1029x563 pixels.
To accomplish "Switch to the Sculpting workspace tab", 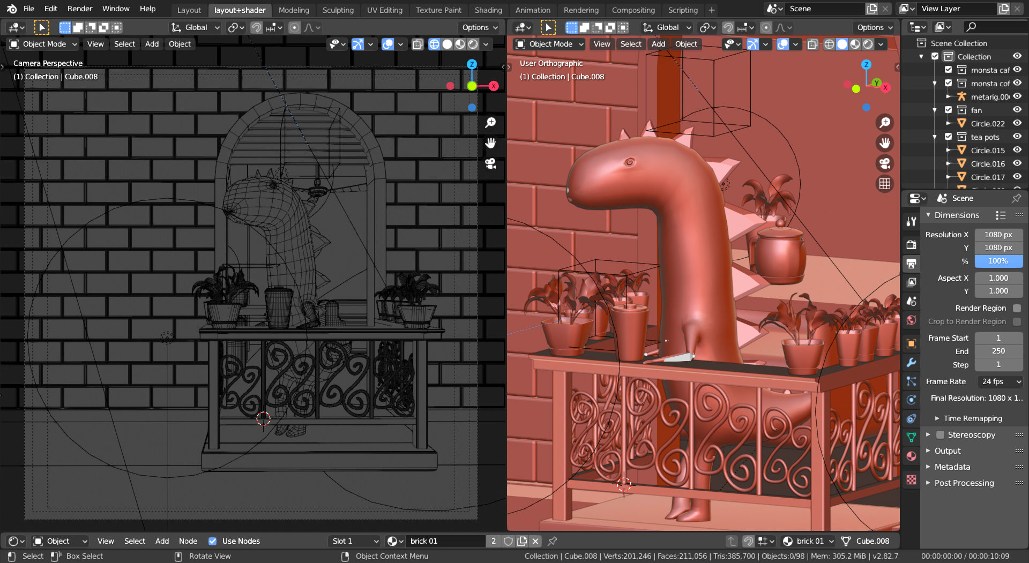I will click(338, 10).
